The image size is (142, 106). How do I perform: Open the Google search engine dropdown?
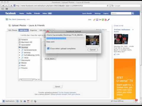(112, 6)
